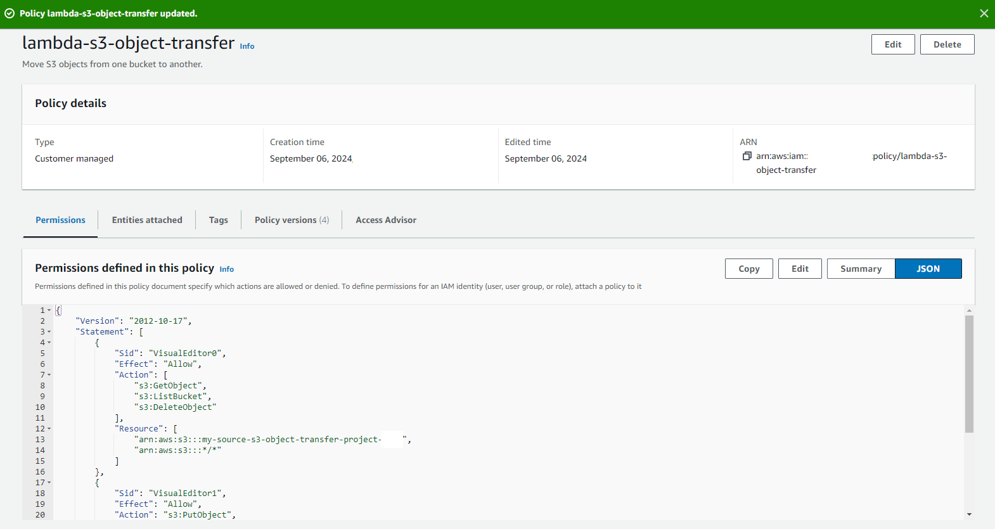Viewport: 995px width, 529px height.
Task: Click the "Sid": "VisualEditor1" line
Action: click(x=170, y=494)
